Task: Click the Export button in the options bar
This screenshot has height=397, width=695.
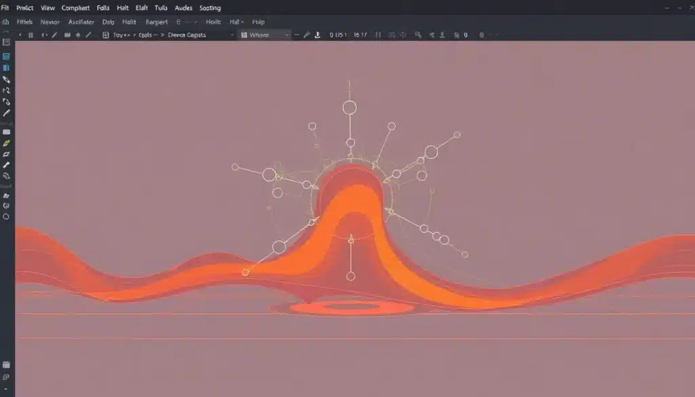Action: 157,22
